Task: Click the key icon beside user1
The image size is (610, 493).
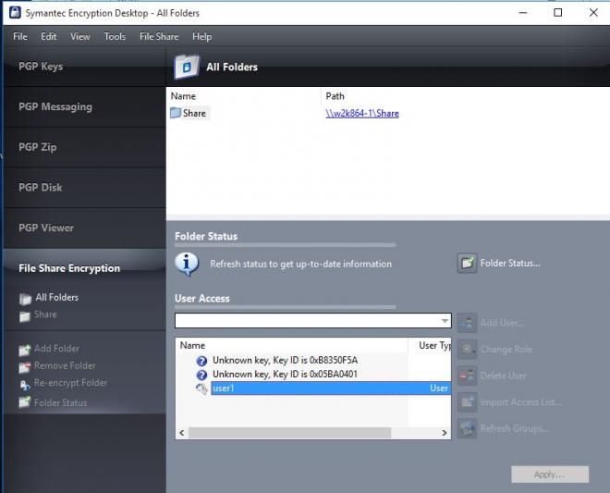Action: pos(201,389)
